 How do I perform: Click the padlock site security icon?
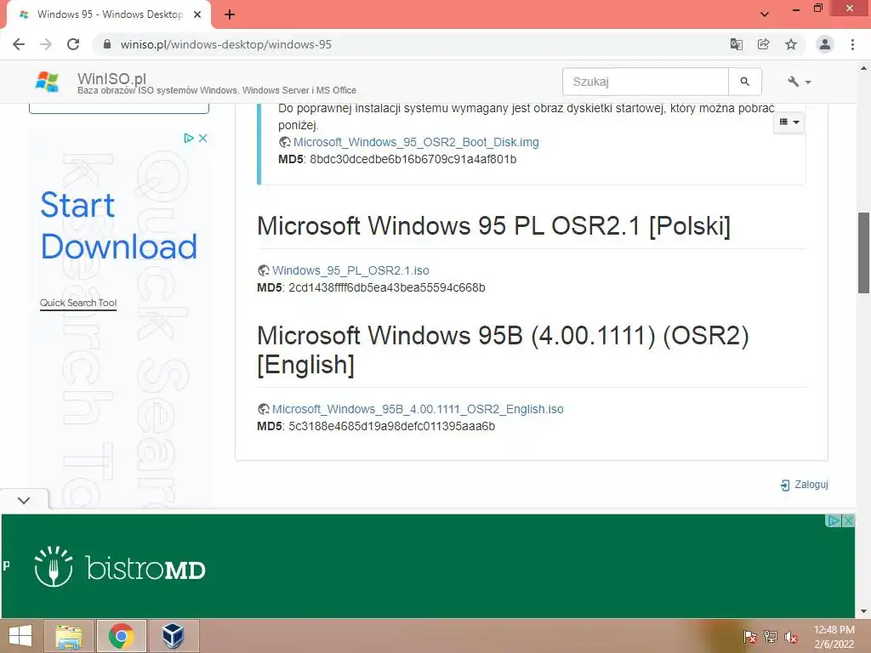pyautogui.click(x=107, y=44)
